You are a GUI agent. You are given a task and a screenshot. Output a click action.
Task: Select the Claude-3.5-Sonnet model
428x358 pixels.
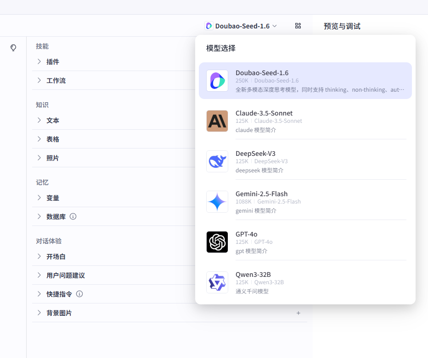pos(305,121)
